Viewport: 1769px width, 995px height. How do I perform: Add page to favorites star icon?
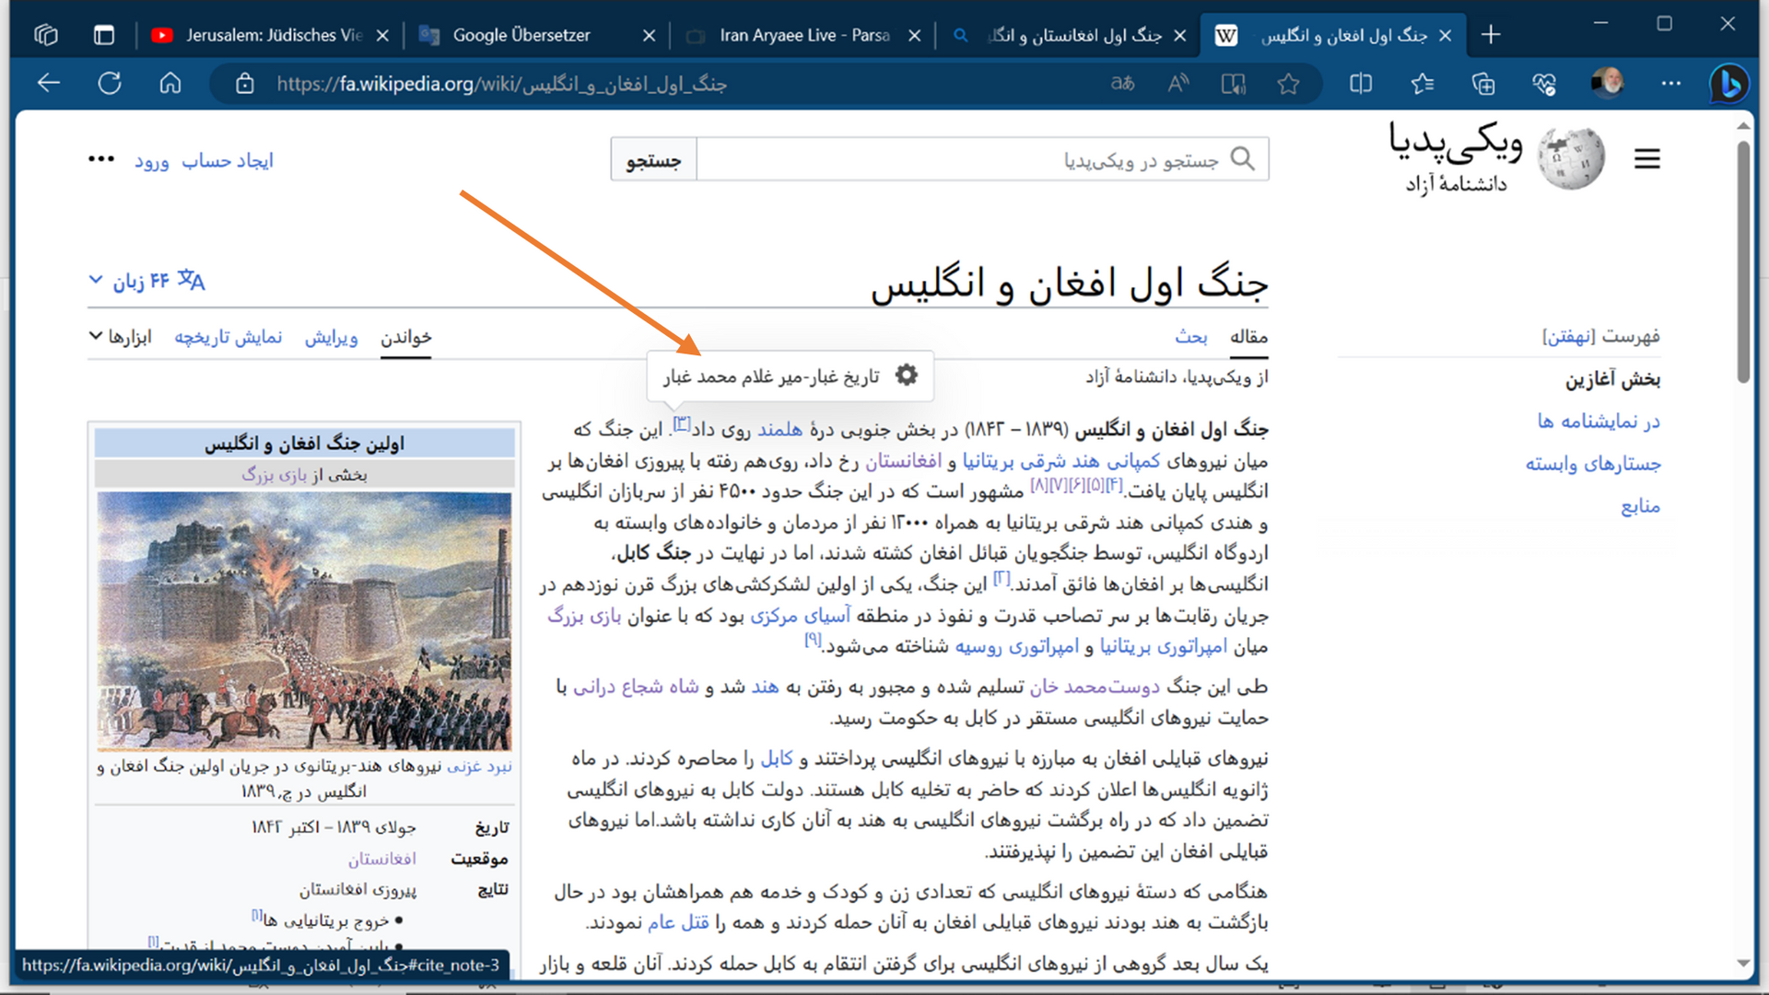coord(1288,84)
